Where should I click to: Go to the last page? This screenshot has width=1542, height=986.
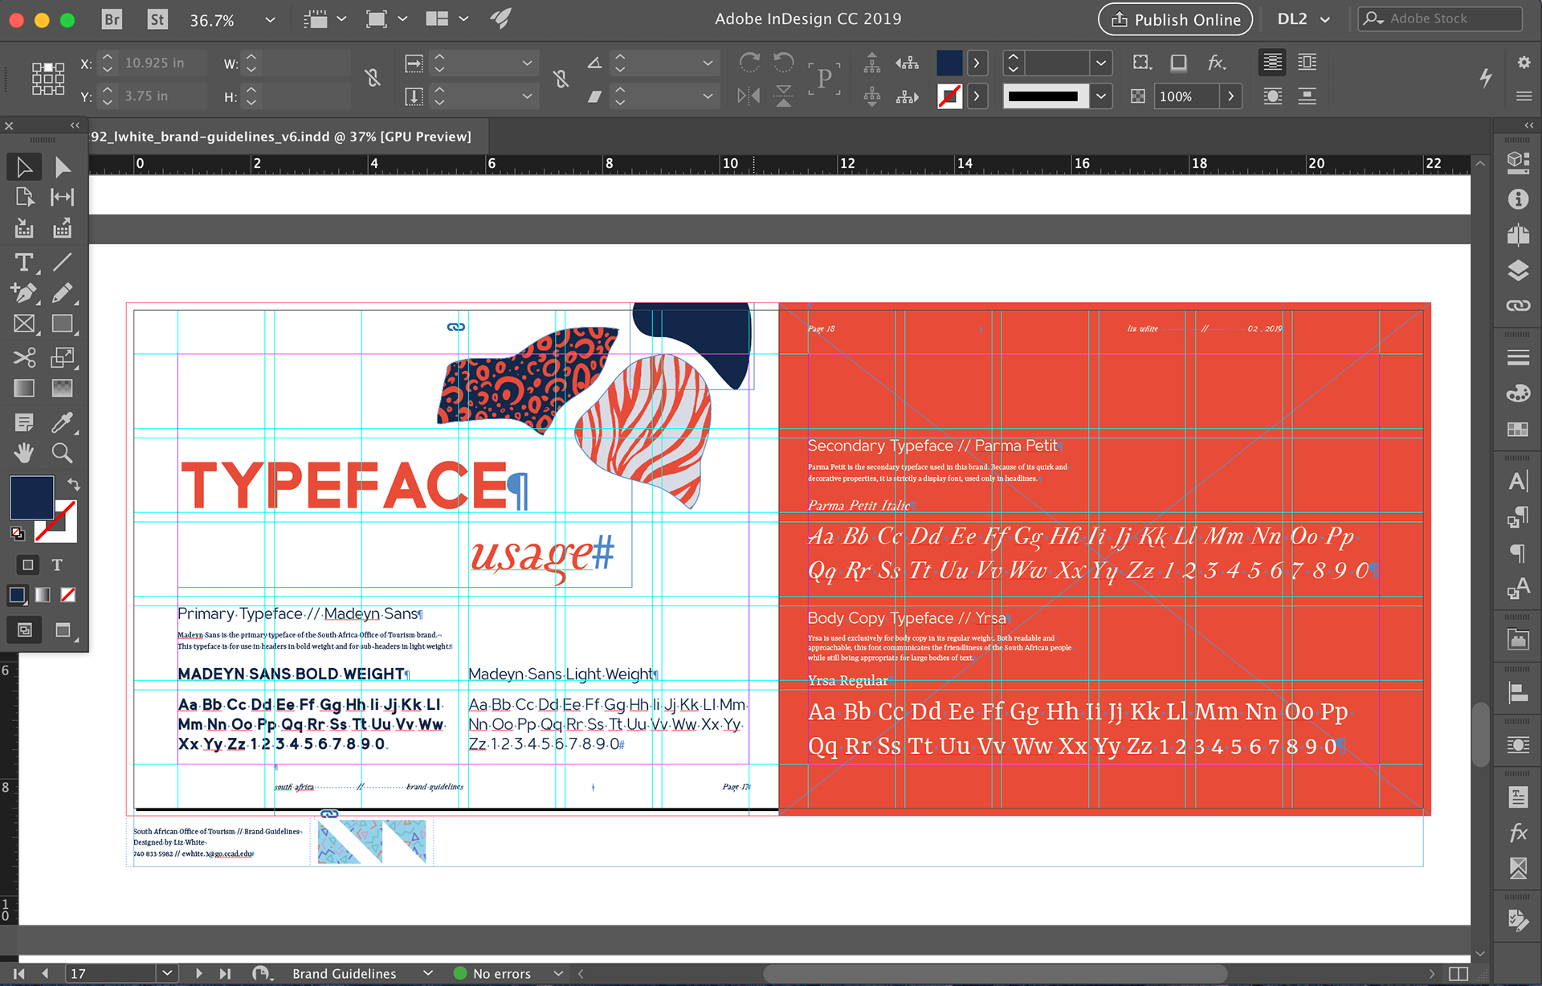tap(226, 973)
